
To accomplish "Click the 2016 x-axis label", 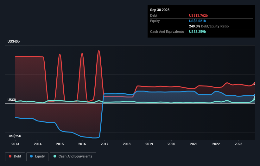I will click(82, 144).
